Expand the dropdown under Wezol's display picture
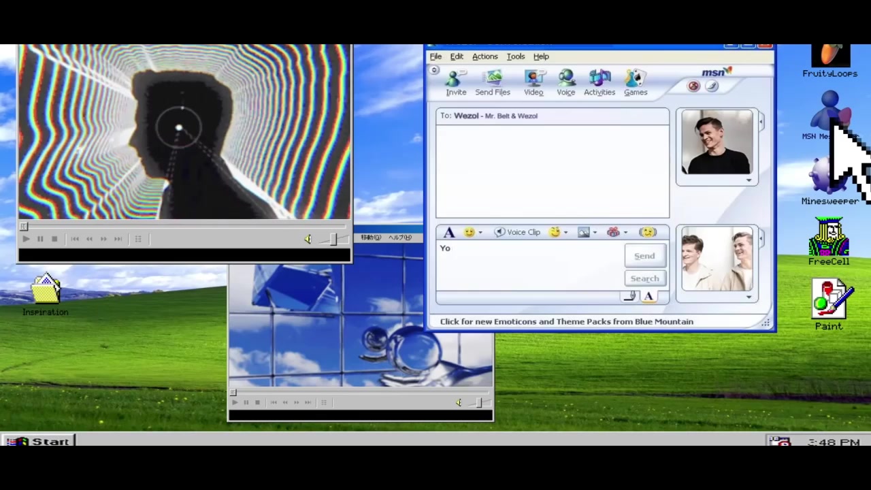871x490 pixels. [x=749, y=180]
